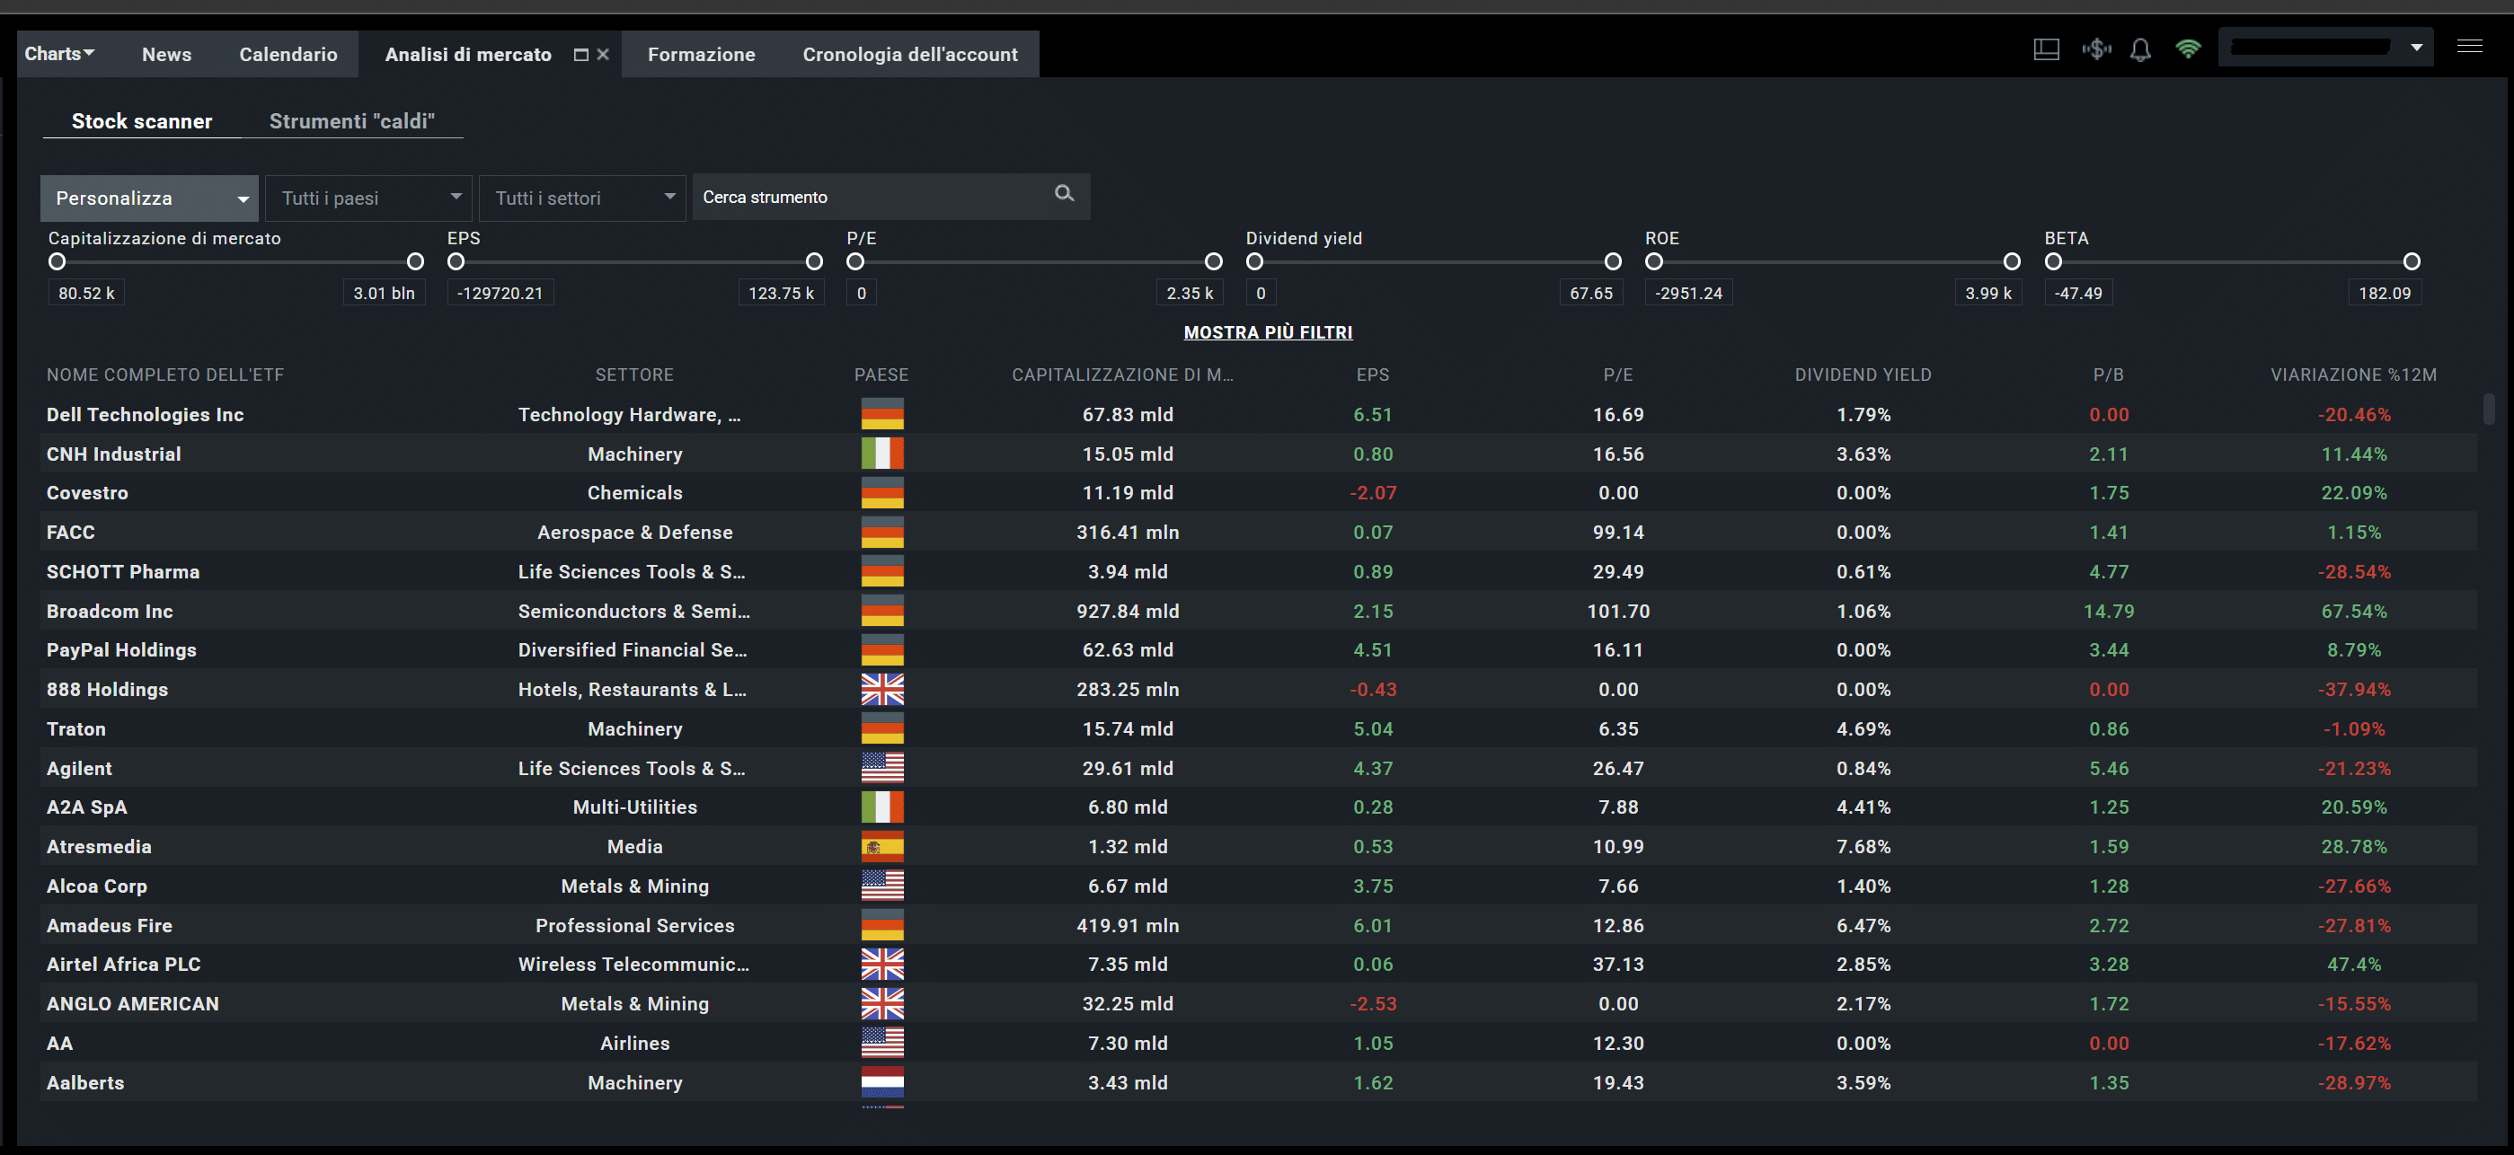The width and height of the screenshot is (2514, 1155).
Task: Click the A2A SpA Italy flag
Action: (x=882, y=807)
